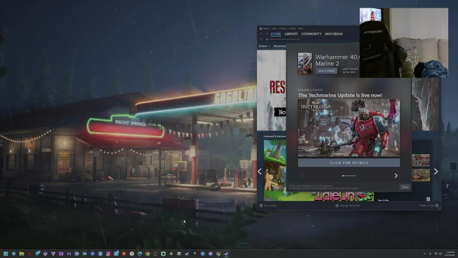Switch to the COMMUNITY tab
Image resolution: width=458 pixels, height=258 pixels.
311,34
